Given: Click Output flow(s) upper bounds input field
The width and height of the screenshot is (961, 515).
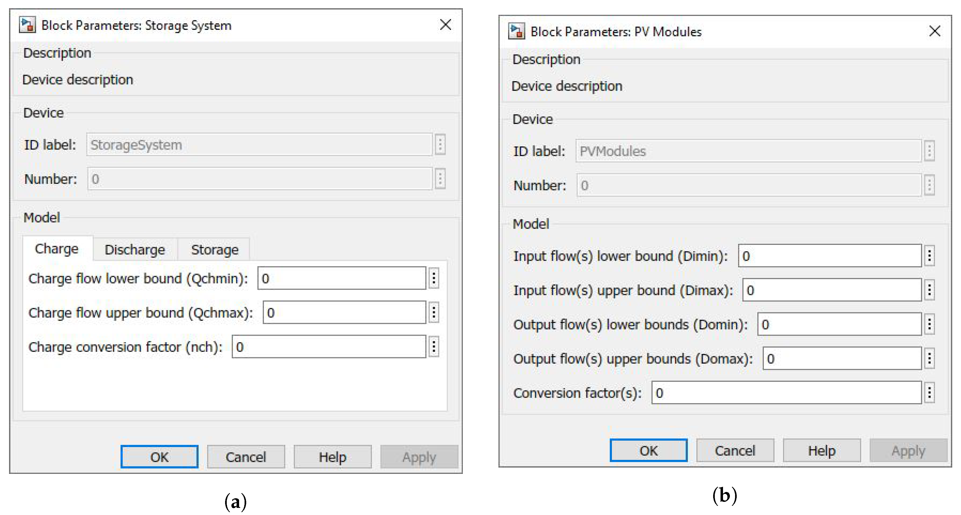Looking at the screenshot, I should point(842,359).
